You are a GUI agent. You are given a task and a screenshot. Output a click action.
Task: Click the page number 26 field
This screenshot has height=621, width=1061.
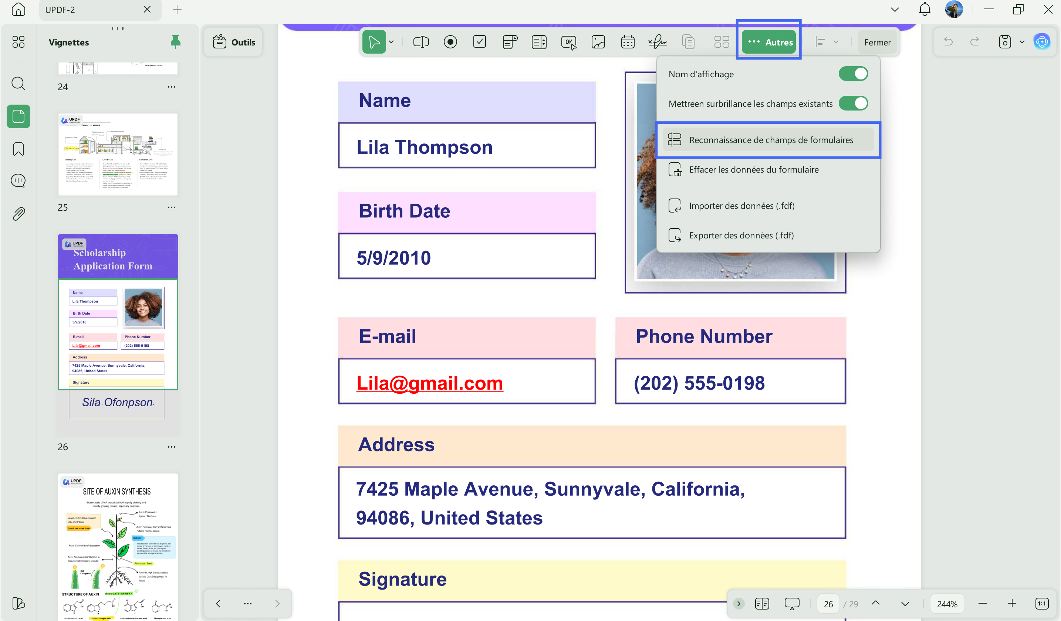coord(828,604)
